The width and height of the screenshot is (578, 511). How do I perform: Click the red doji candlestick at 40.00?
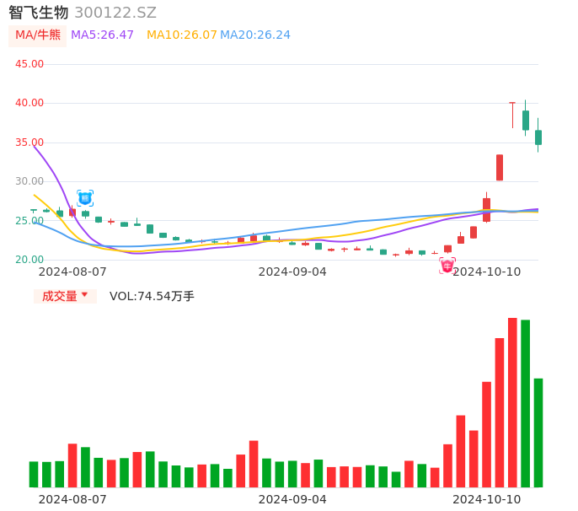coord(512,116)
